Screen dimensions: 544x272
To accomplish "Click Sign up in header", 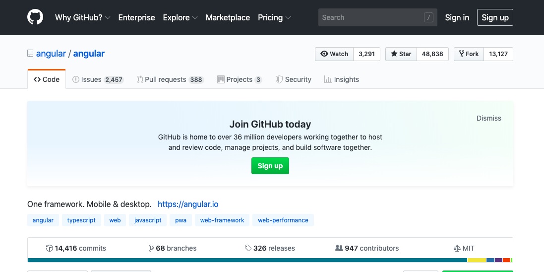I will (x=495, y=17).
